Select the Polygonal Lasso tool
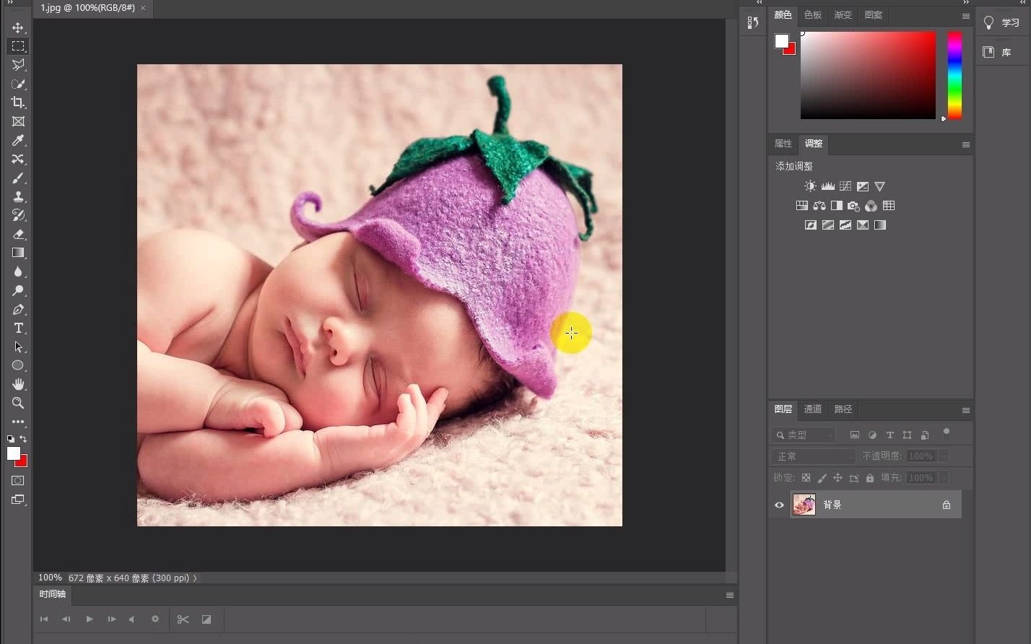Image resolution: width=1031 pixels, height=644 pixels. coord(18,65)
